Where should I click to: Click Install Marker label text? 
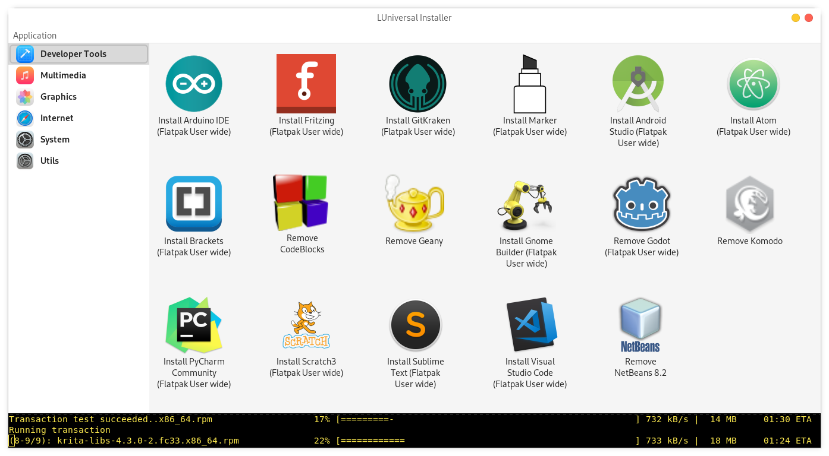(530, 126)
